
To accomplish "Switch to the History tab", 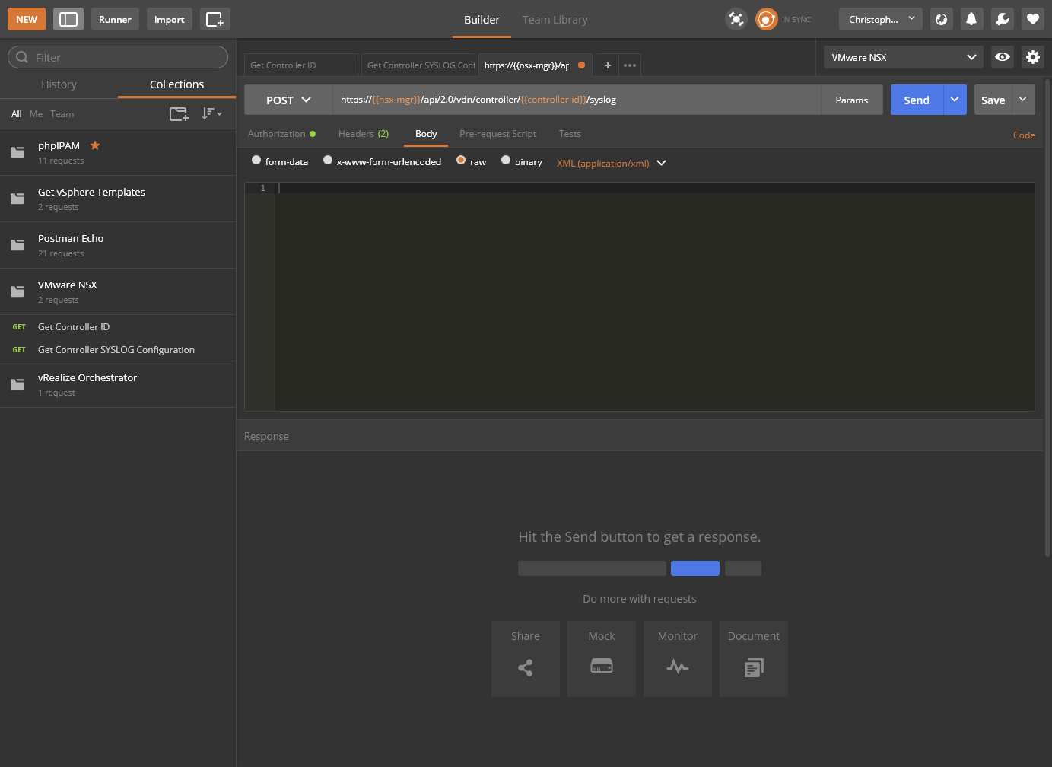I will (x=59, y=84).
